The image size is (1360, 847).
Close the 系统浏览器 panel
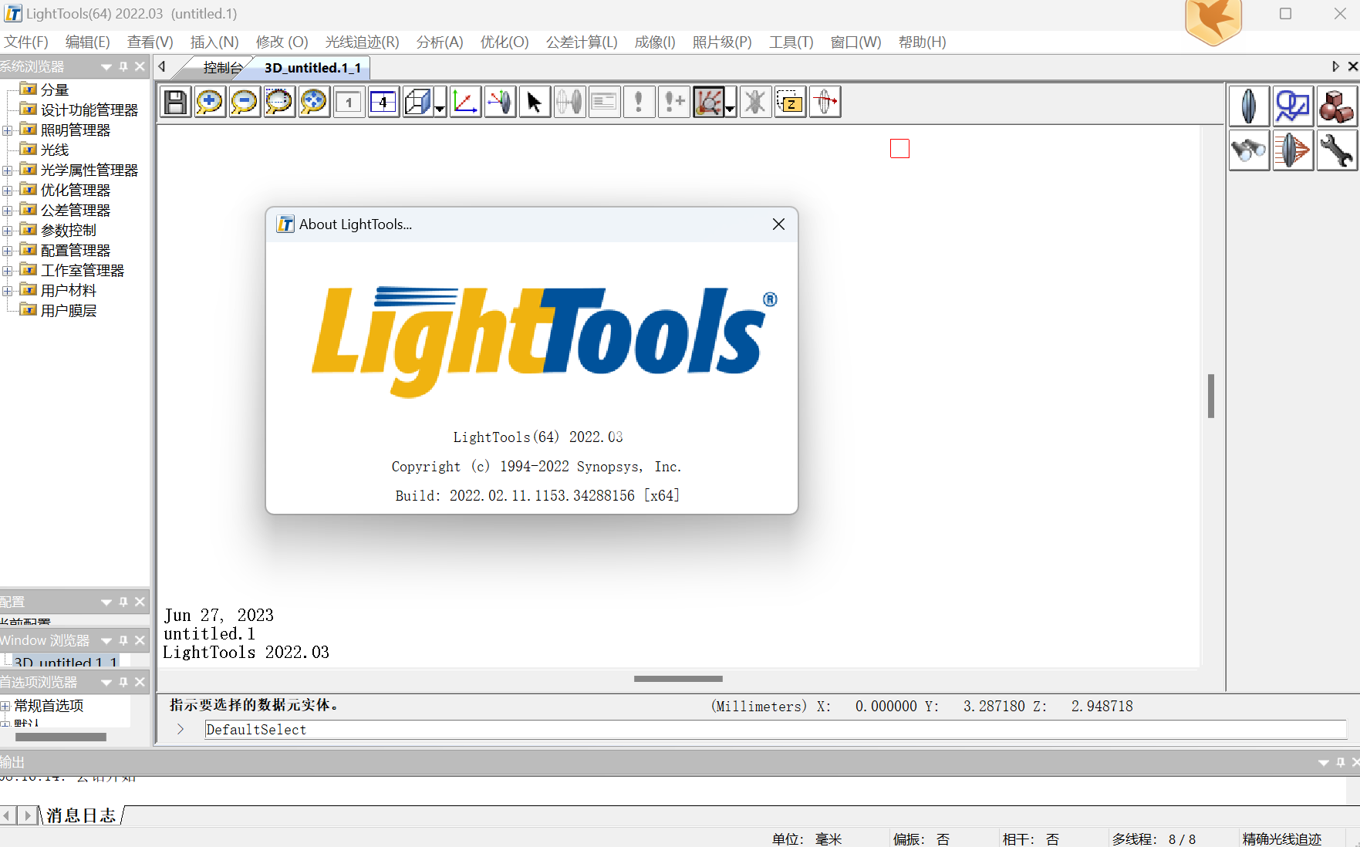click(140, 66)
